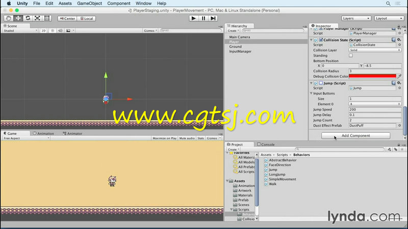Go to Scripts breadcrumb in Project

pyautogui.click(x=282, y=155)
